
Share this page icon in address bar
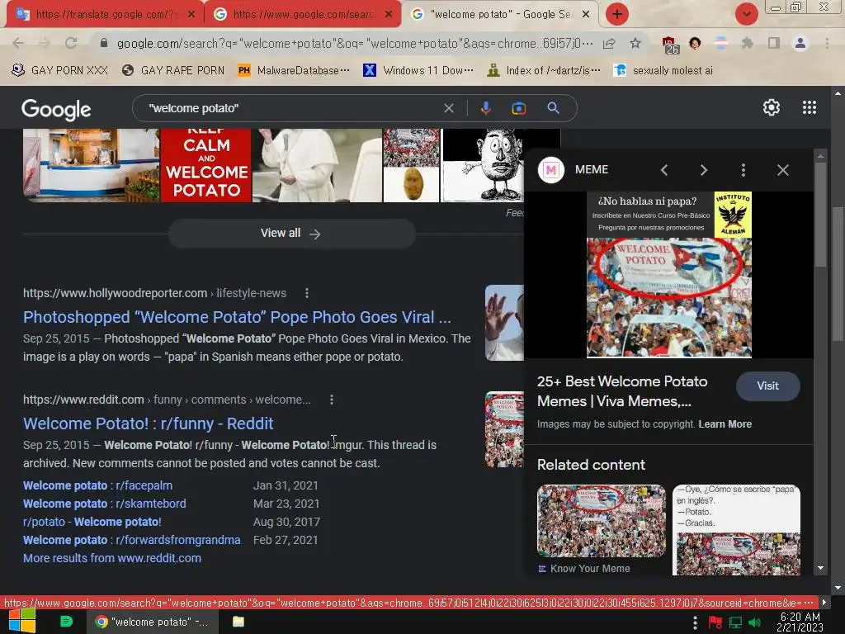point(609,44)
